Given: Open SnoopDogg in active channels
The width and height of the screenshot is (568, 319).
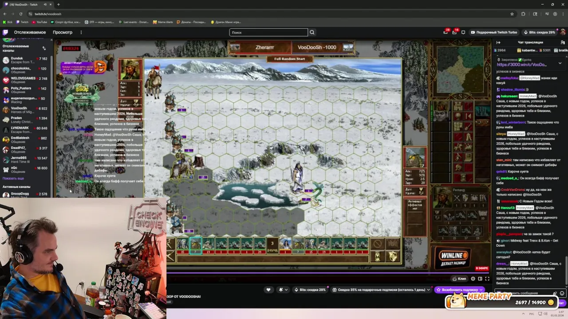Looking at the screenshot, I should tap(25, 195).
